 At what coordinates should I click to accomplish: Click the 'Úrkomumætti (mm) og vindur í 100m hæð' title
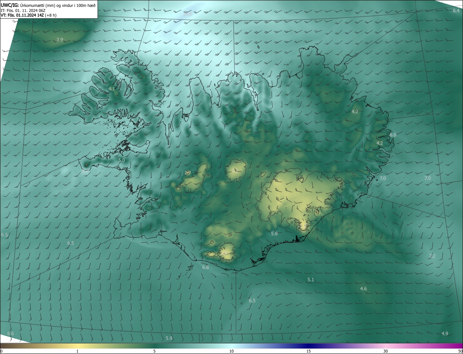tap(57, 5)
